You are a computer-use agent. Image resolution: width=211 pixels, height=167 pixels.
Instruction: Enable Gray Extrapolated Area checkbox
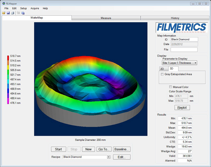coord(162,74)
